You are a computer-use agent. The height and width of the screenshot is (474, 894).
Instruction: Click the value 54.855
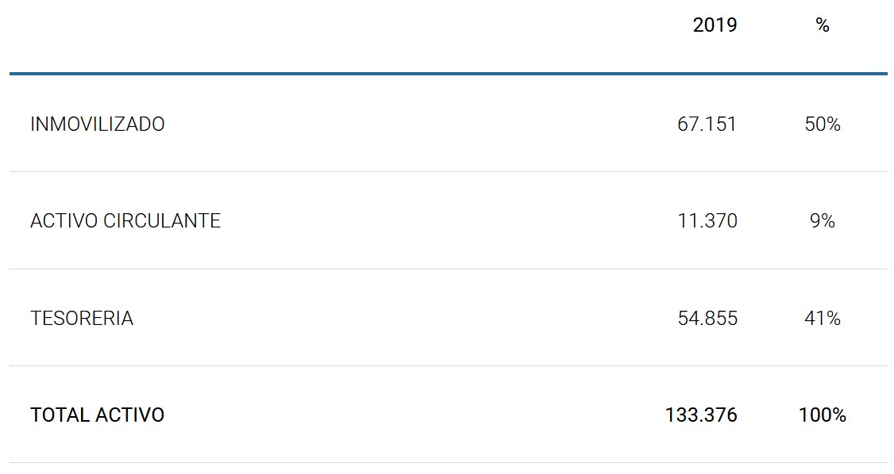pos(707,319)
